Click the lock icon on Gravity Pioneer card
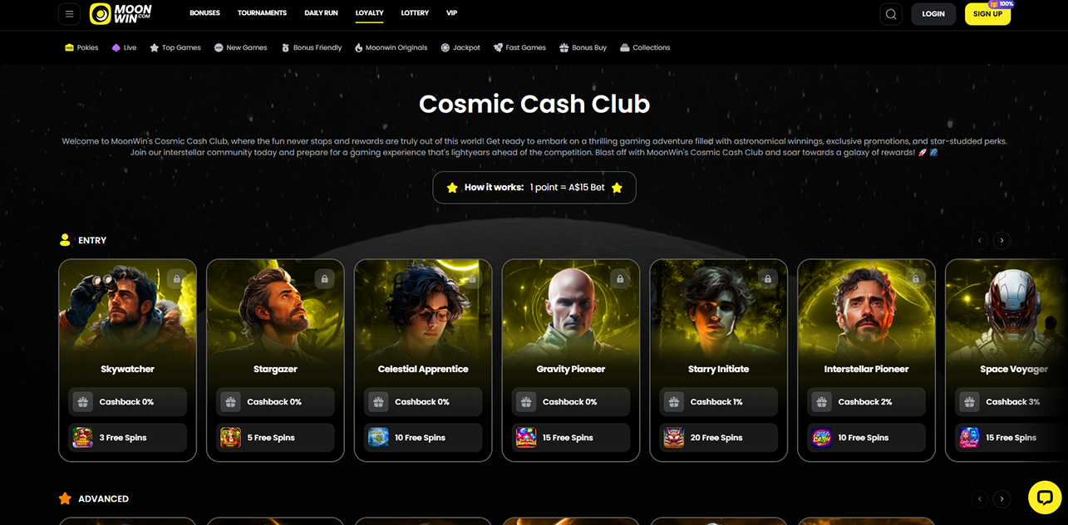Screen dimensions: 1068x525 tap(620, 278)
